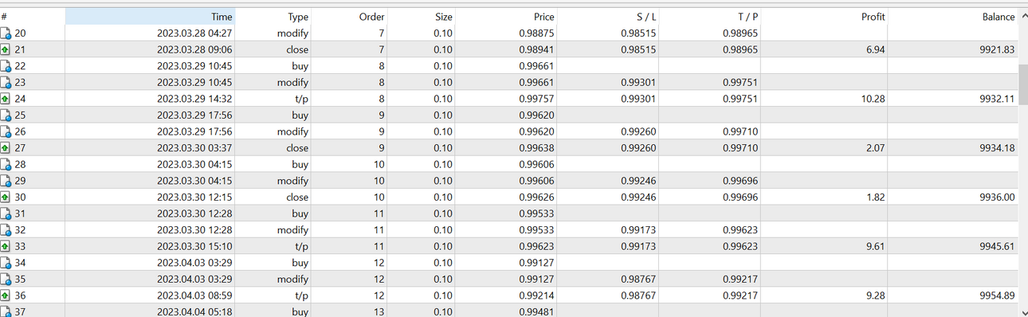Click time 2023.04.03 08:59

194,296
